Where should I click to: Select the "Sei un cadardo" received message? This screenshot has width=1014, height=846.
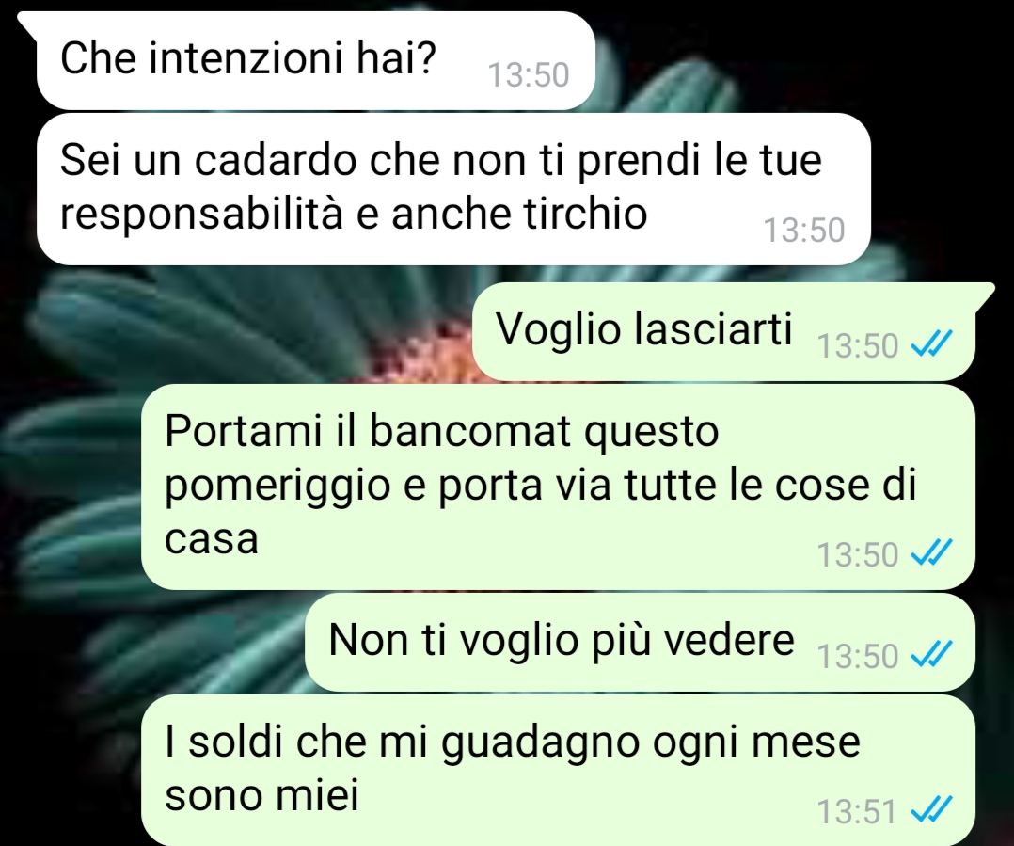[453, 189]
